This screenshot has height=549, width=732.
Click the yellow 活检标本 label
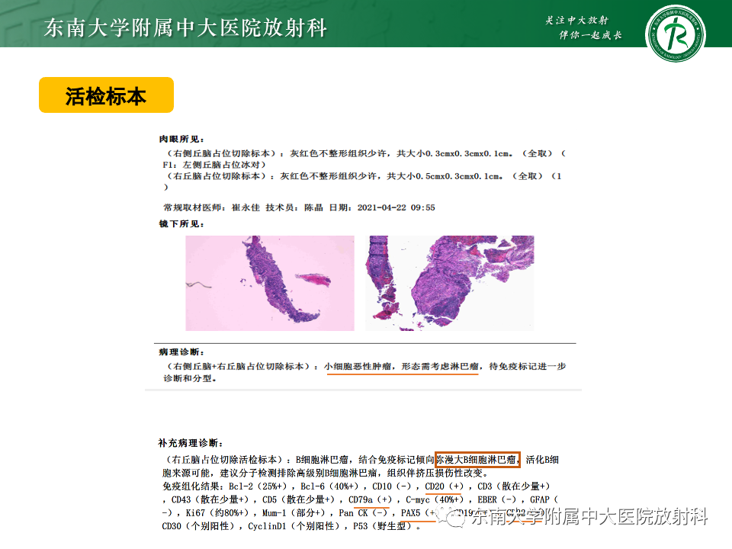tap(107, 95)
